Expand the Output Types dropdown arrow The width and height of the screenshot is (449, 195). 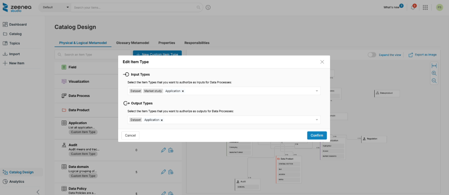click(317, 120)
